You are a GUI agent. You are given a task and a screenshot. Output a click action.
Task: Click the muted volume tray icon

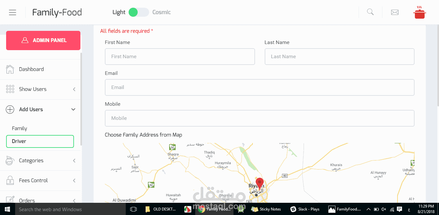click(x=384, y=209)
